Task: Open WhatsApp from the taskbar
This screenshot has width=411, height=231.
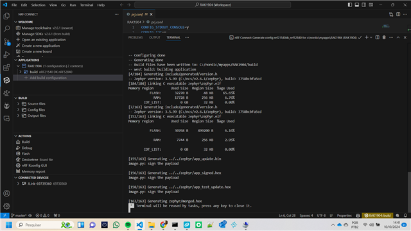Action: pyautogui.click(x=116, y=225)
